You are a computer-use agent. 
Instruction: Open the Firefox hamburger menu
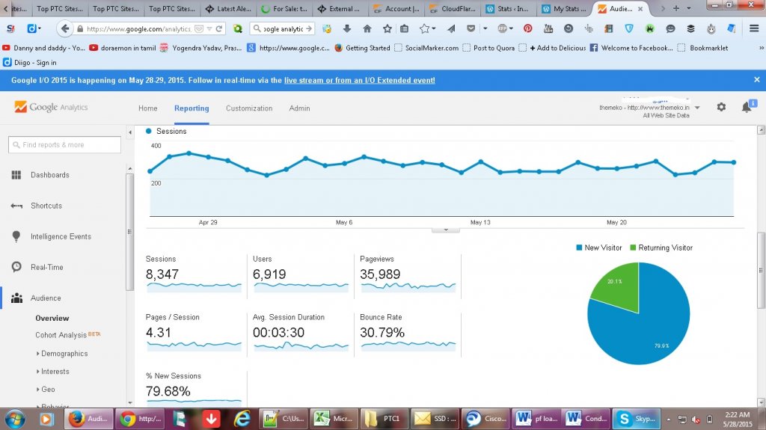pyautogui.click(x=754, y=29)
